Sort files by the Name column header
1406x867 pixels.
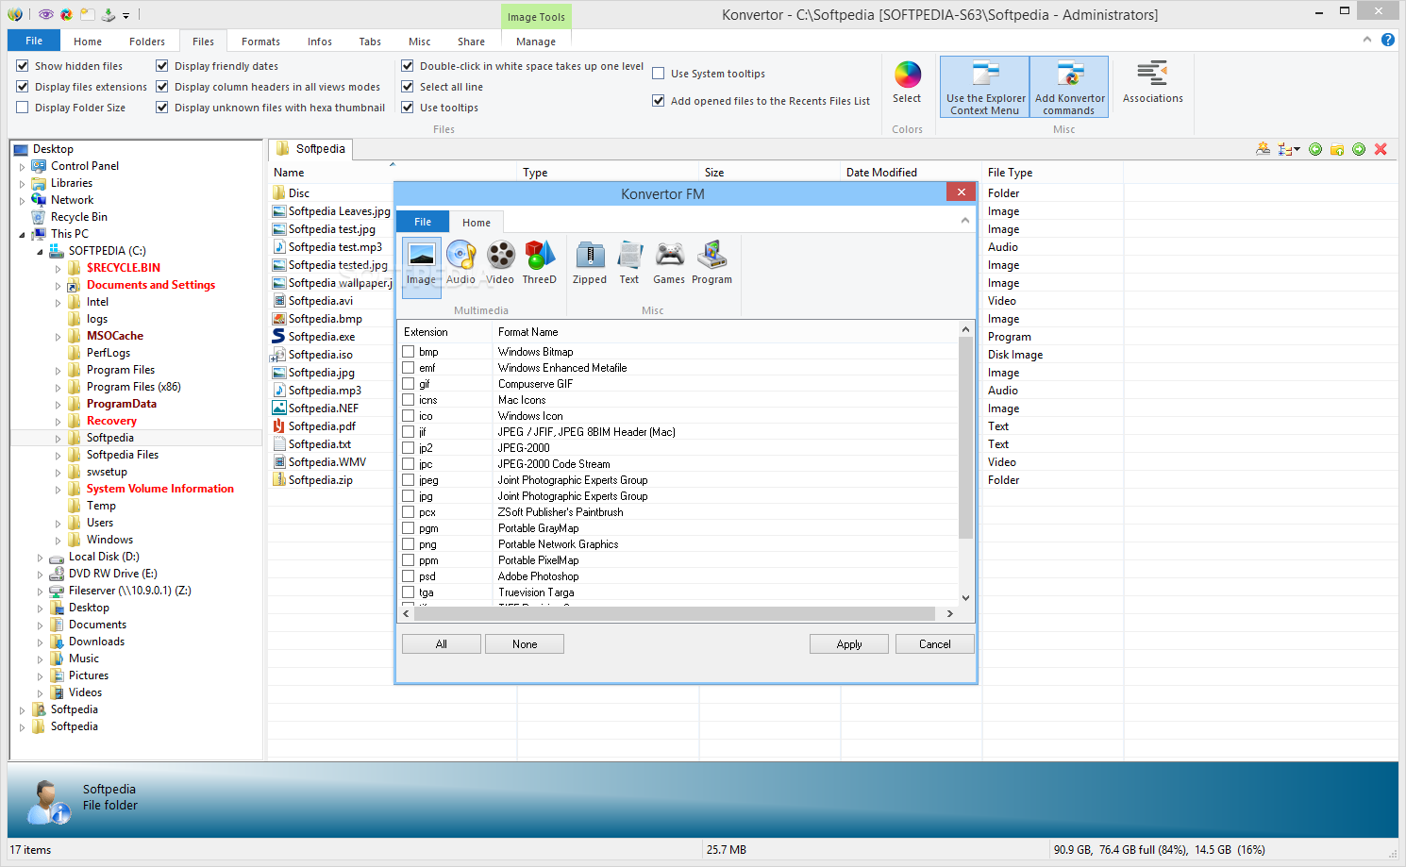click(393, 173)
